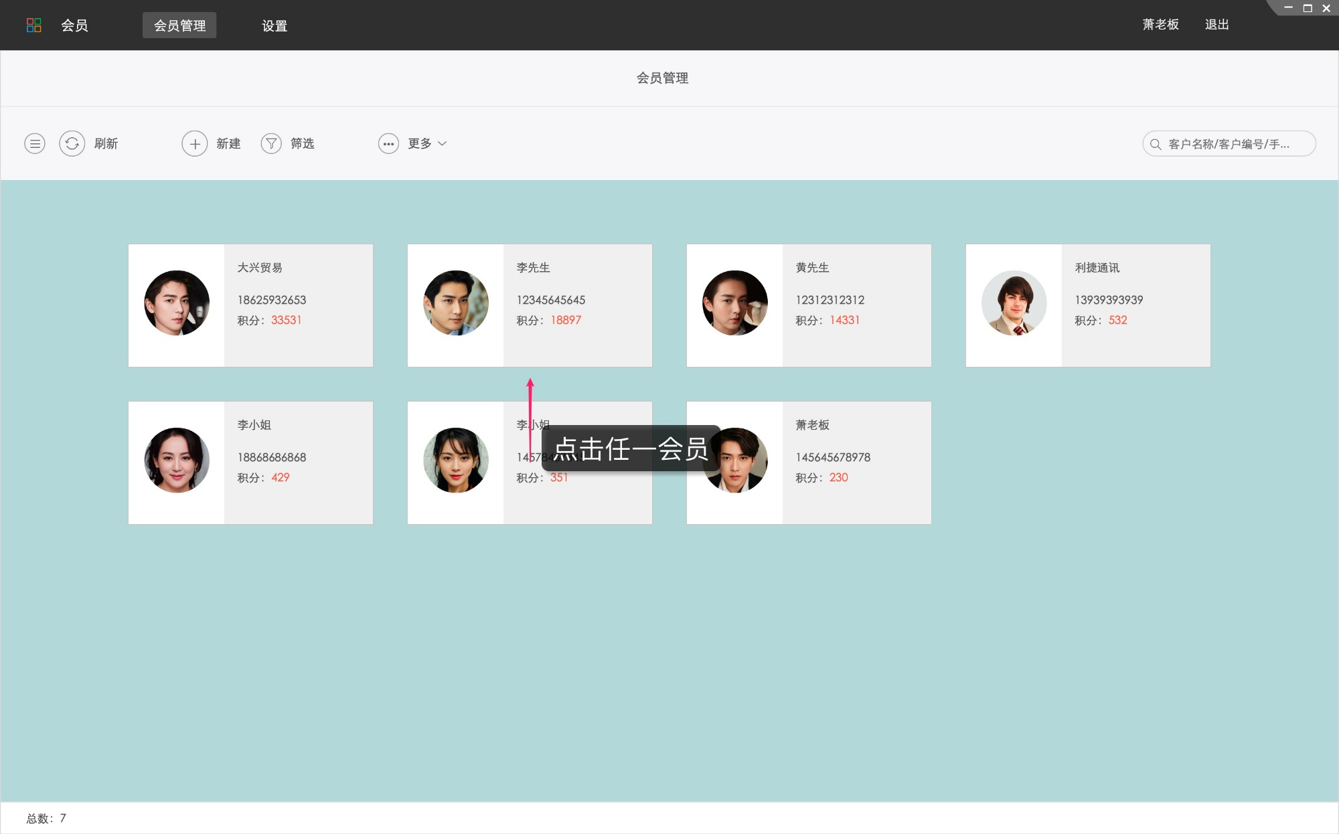
Task: Switch to the 会员管理 tab
Action: point(179,25)
